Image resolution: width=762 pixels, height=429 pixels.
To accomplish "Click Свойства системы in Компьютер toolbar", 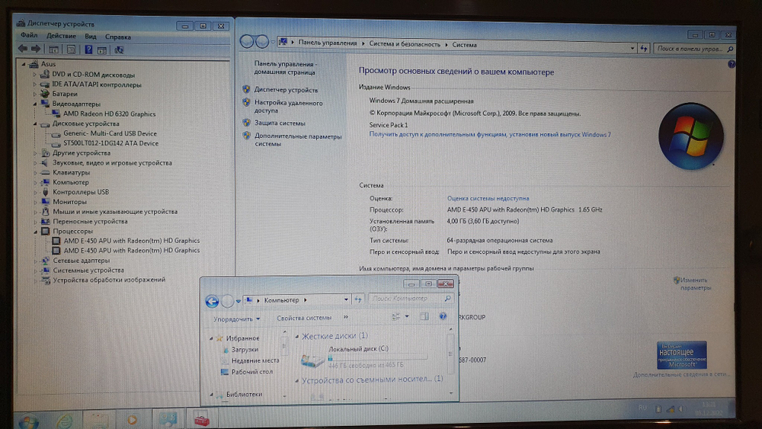I will click(304, 318).
